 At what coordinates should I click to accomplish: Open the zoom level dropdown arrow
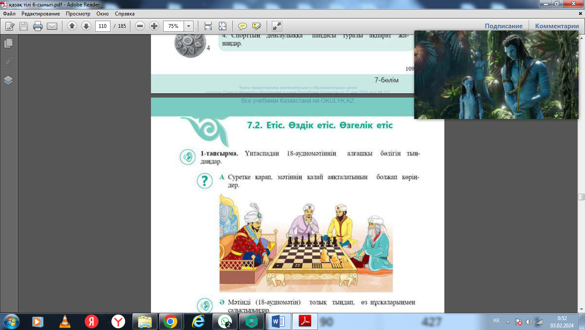click(188, 26)
